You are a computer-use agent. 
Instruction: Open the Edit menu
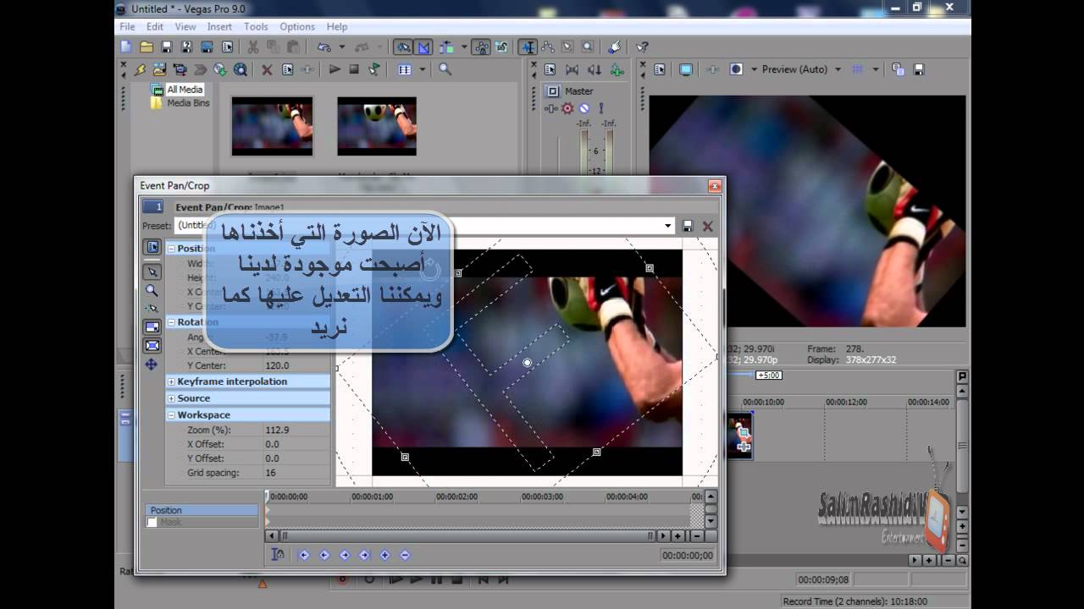pos(155,26)
